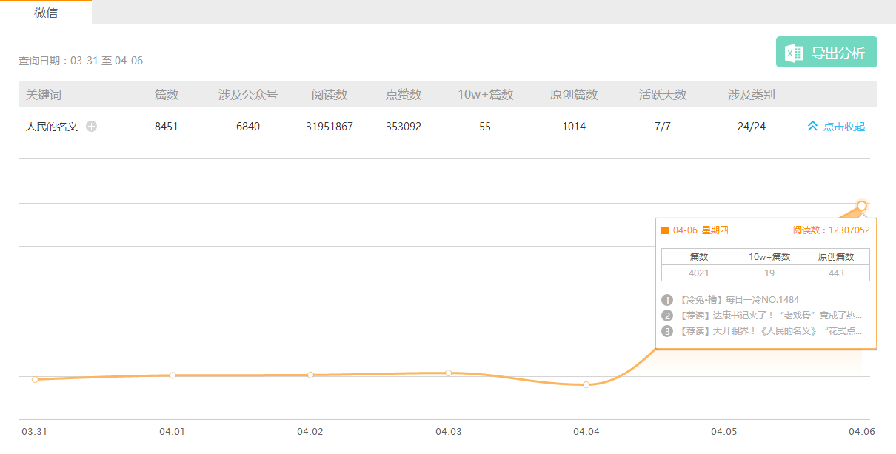Image resolution: width=896 pixels, height=454 pixels.
Task: Click the Excel icon on export button
Action: pos(795,53)
